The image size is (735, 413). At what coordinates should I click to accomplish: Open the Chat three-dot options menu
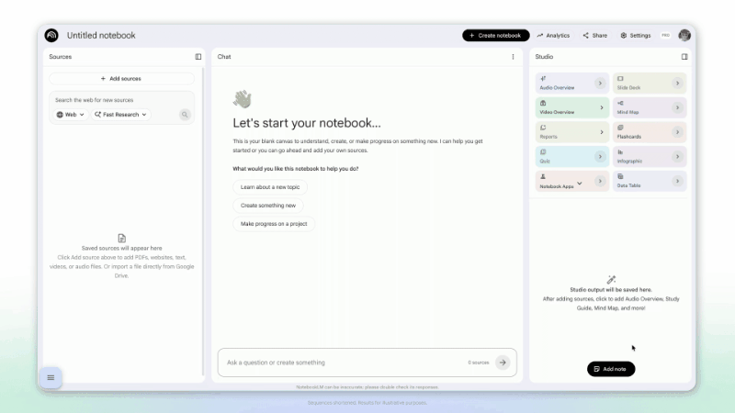coord(513,57)
